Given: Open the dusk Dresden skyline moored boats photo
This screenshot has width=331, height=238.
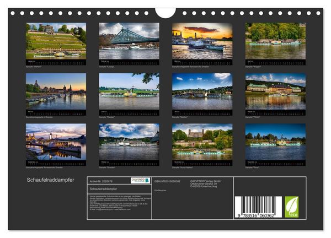Looking at the screenshot, I should [56, 91].
